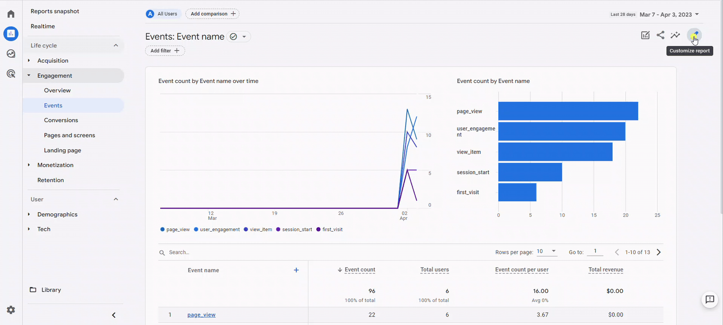Screen dimensions: 723x325
Task: Click the Add filter button
Action: (x=165, y=51)
